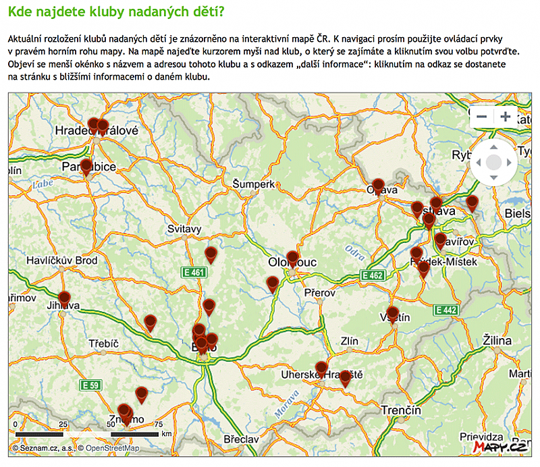
Task: Select the club marker at Jihlava
Action: point(64,298)
